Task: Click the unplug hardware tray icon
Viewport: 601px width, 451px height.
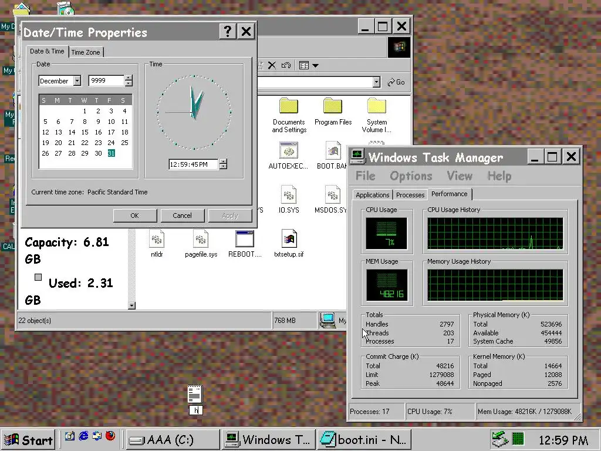Action: point(500,439)
